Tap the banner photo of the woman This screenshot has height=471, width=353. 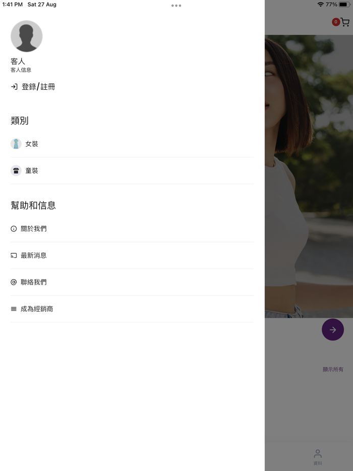coord(309,176)
